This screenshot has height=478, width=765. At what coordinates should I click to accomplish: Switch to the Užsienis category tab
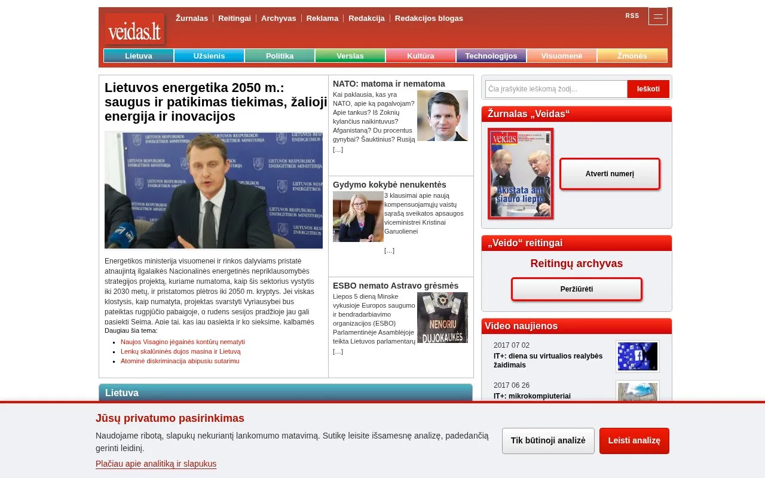click(209, 56)
